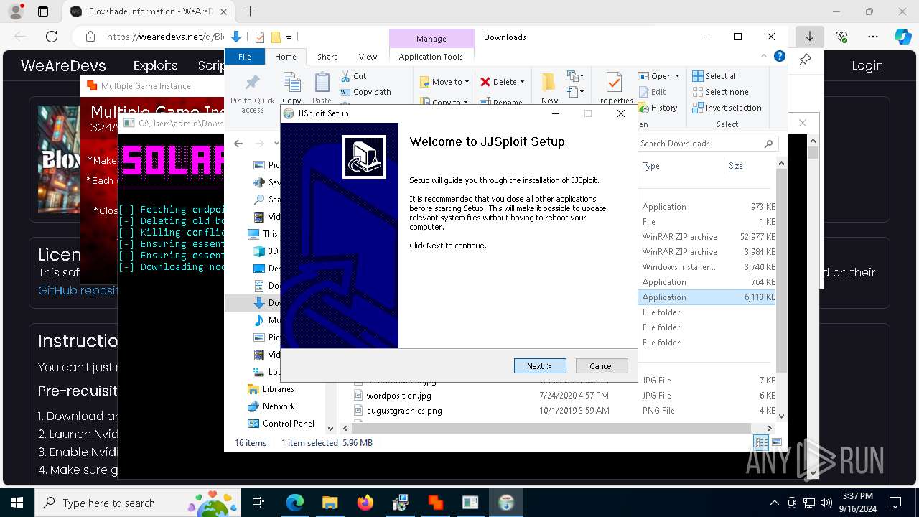Click Edge Downloads toolbar icon
Viewport: 919px width, 517px height.
tap(809, 37)
